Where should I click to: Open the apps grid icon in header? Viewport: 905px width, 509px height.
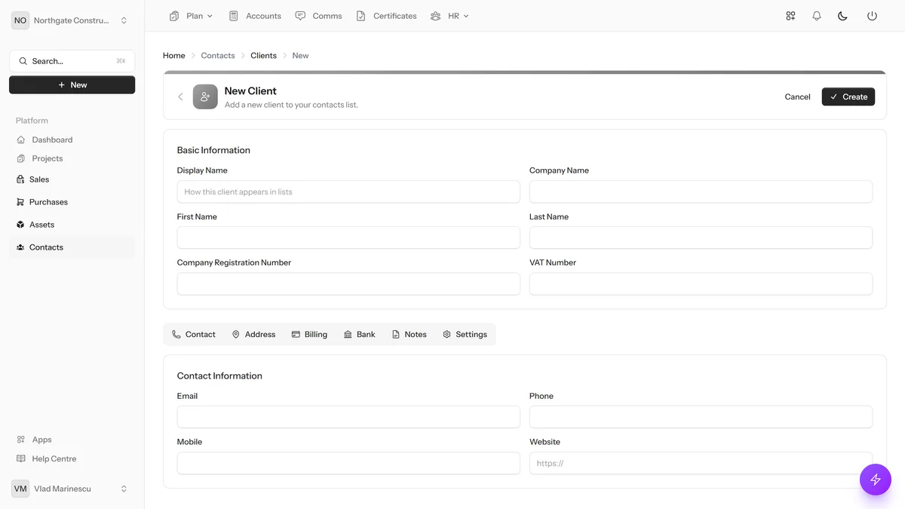[x=790, y=16]
